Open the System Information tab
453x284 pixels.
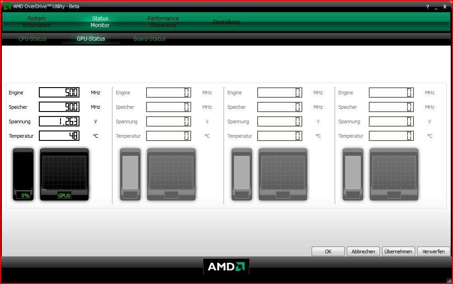[x=37, y=22]
